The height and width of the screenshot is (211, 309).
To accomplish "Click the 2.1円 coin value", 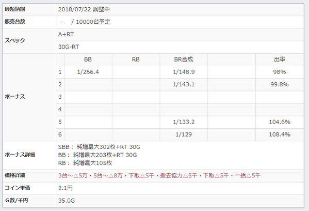I will [x=66, y=188].
